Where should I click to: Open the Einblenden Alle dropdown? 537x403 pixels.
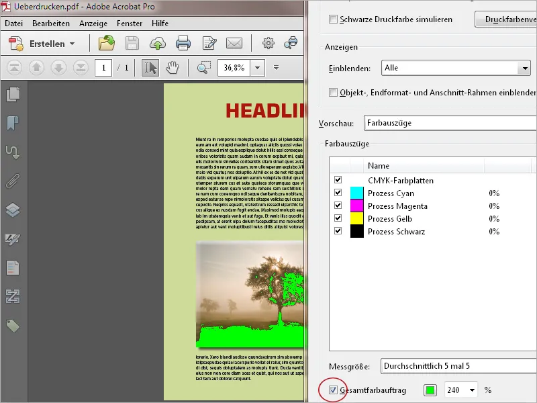456,68
